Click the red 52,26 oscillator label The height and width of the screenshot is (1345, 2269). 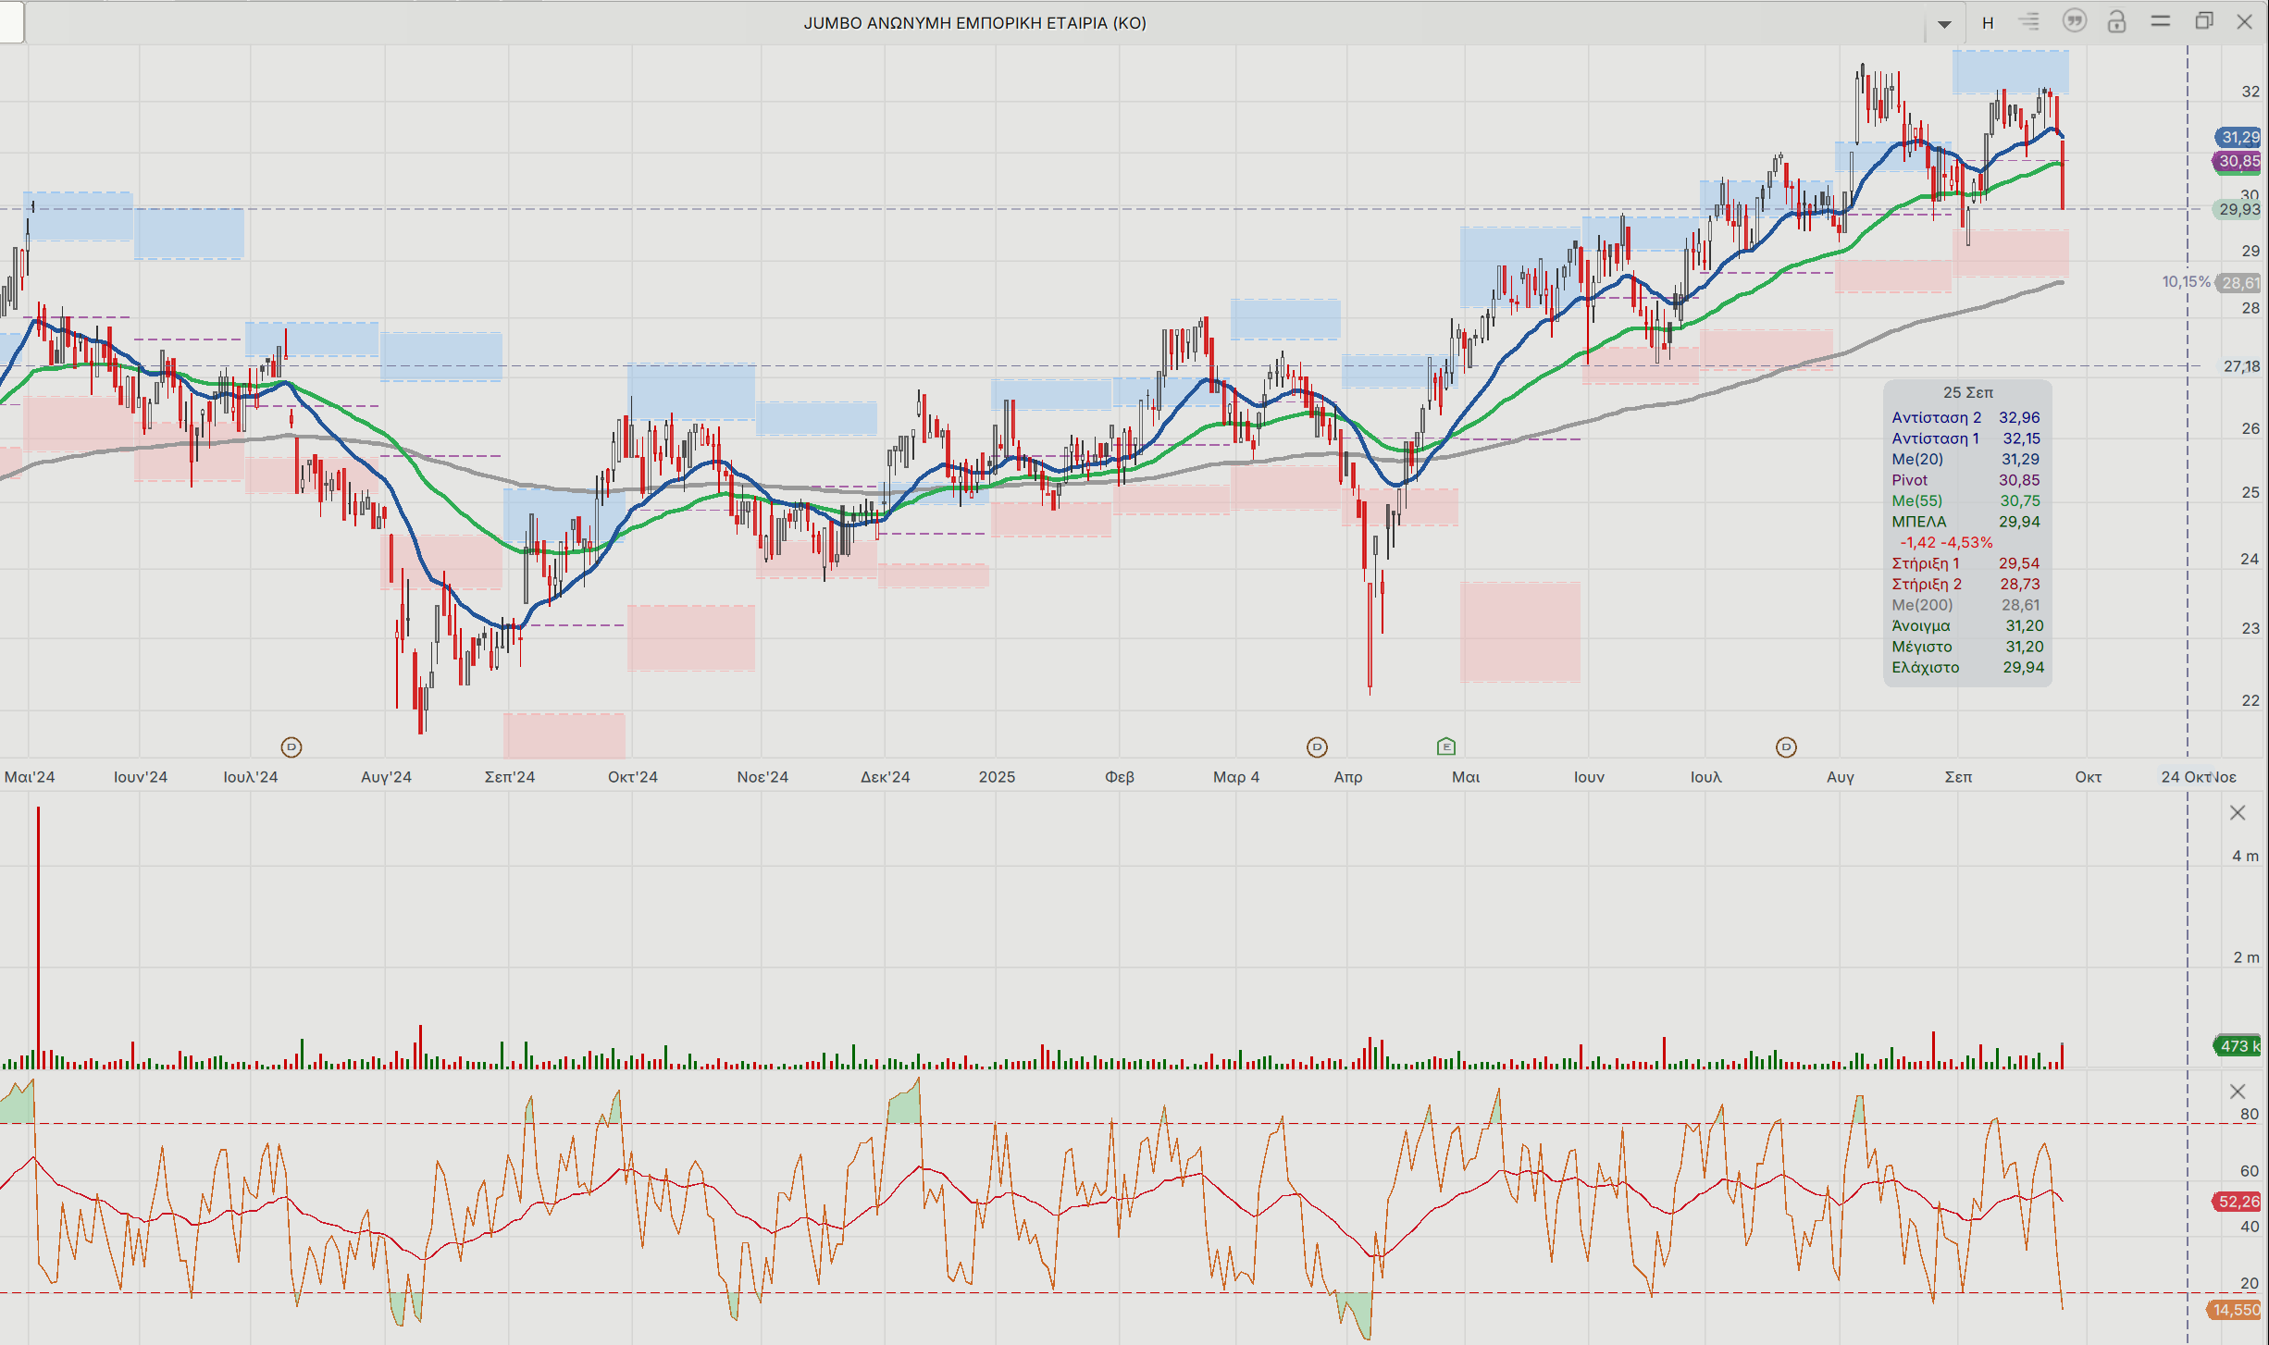coord(2238,1202)
